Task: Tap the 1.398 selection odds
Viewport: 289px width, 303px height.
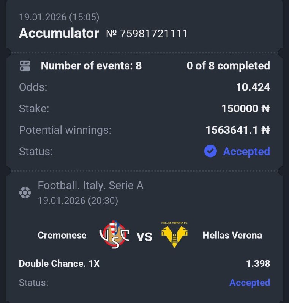Action: tap(258, 263)
